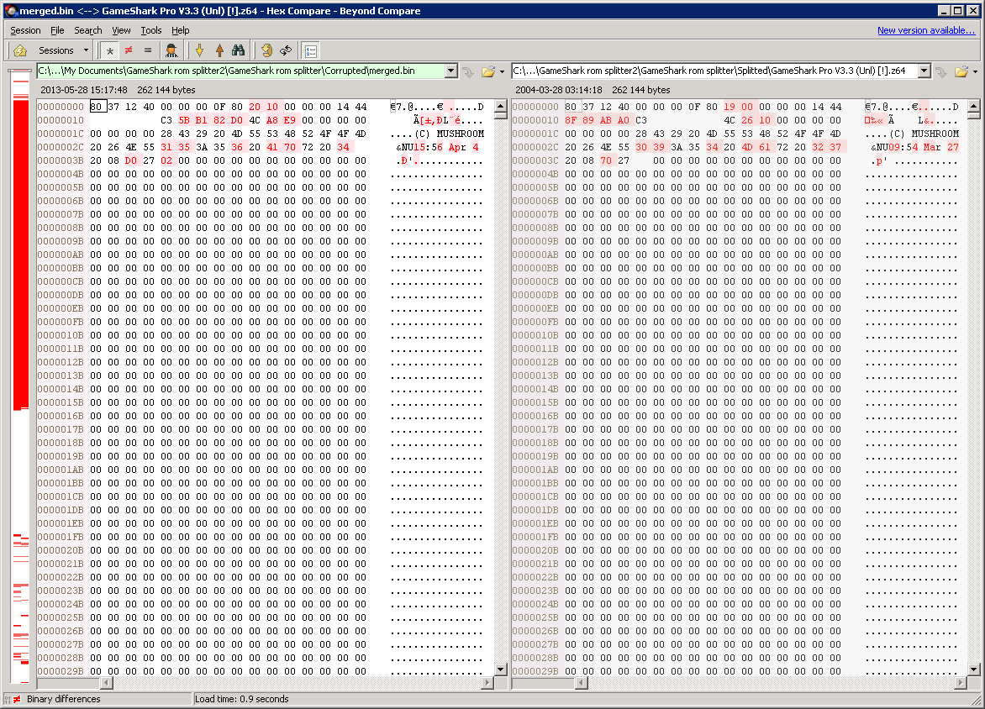Click the left Browse for file folder icon

click(488, 71)
